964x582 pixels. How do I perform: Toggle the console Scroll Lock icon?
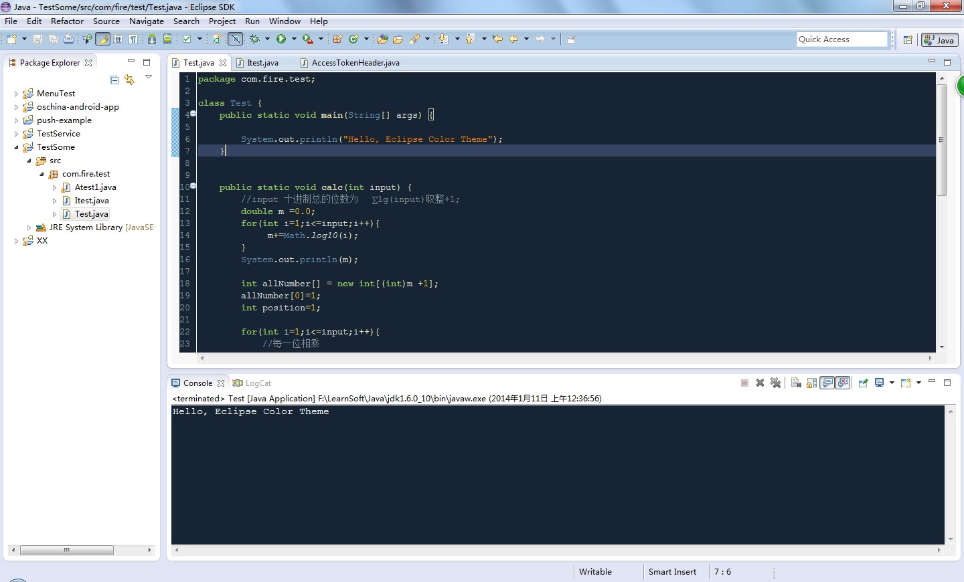click(x=811, y=383)
